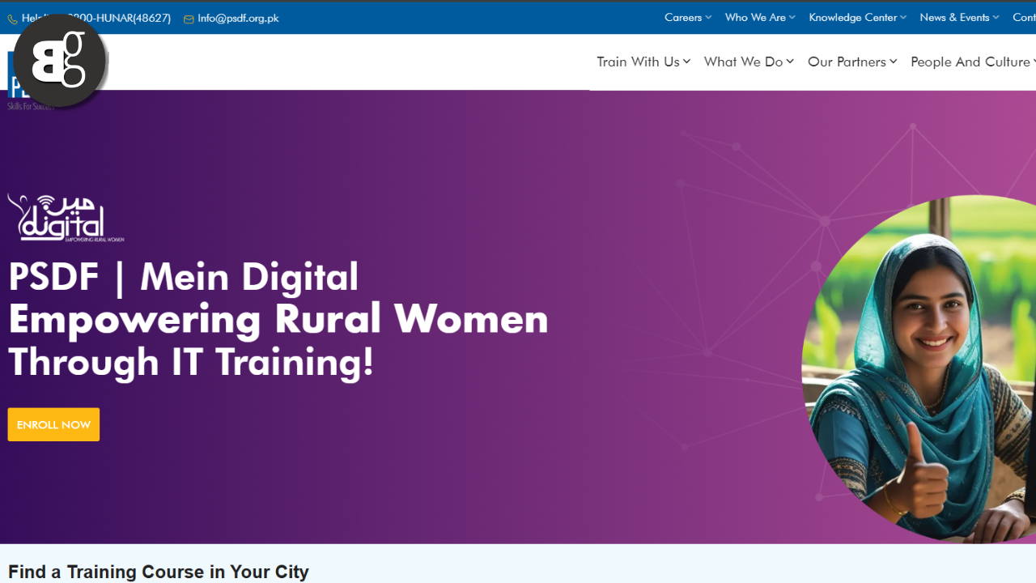
Task: Expand the Who We Are dropdown
Action: [759, 17]
